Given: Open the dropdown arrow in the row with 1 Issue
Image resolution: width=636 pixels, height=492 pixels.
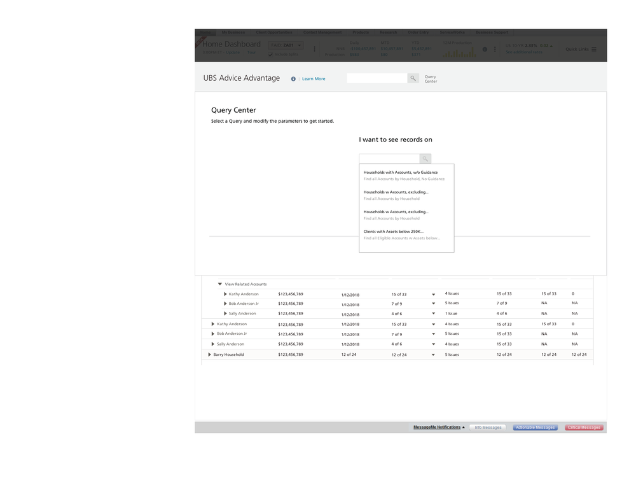Looking at the screenshot, I should [x=433, y=313].
